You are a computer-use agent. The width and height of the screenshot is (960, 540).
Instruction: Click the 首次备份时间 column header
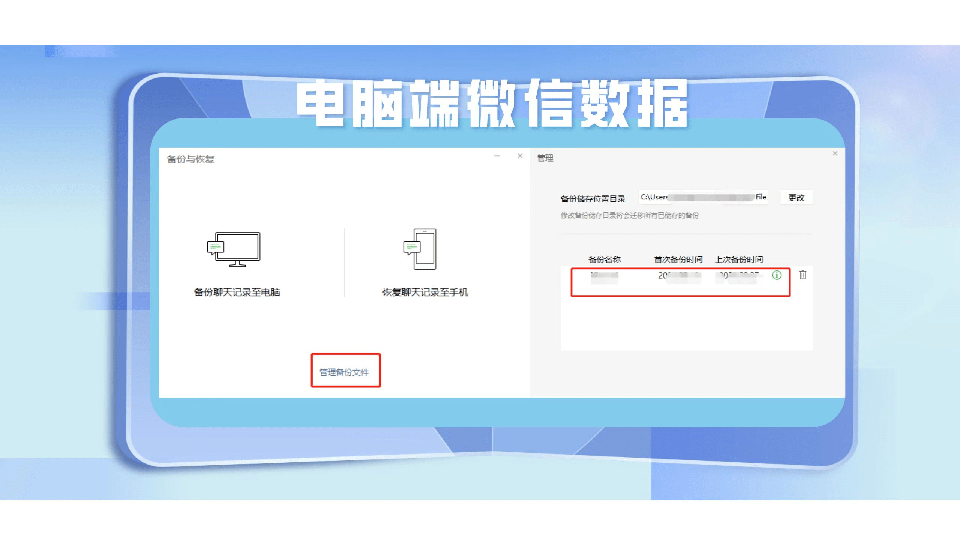[678, 259]
